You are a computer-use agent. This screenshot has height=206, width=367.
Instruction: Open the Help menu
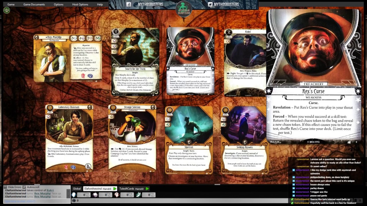pos(100,4)
